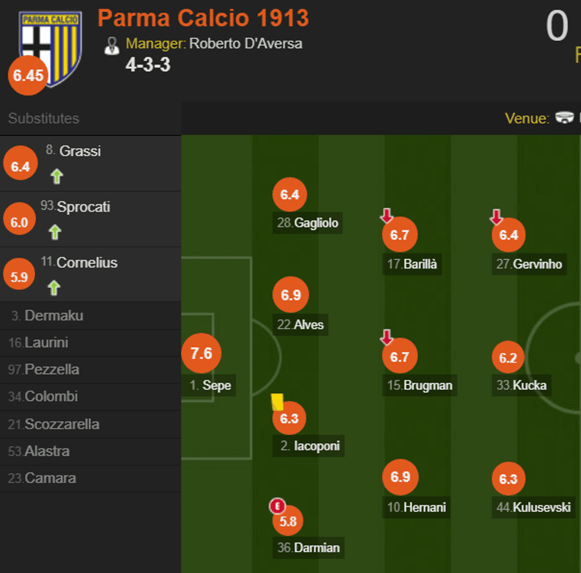
Task: Click the manager silhouette icon
Action: 111,45
